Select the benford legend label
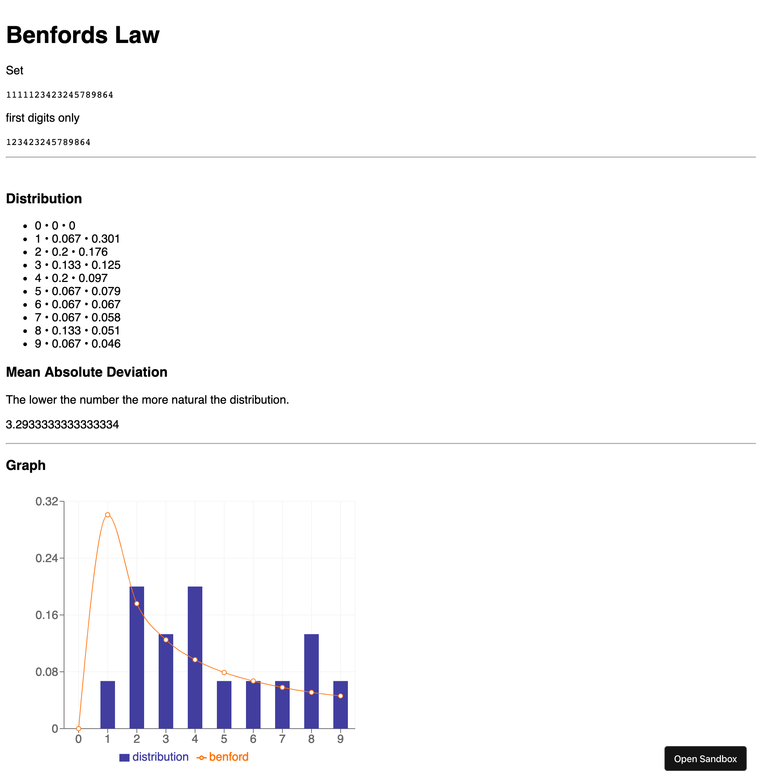Image resolution: width=762 pixels, height=784 pixels. click(x=229, y=757)
